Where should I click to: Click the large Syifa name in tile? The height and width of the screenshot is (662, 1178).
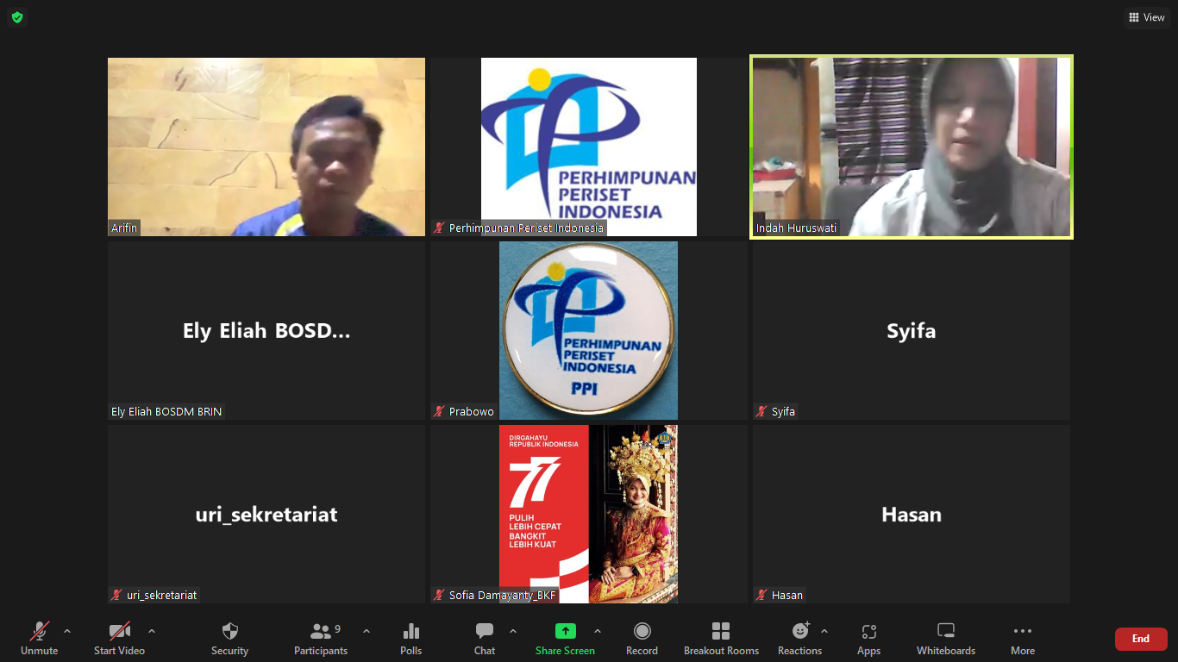click(912, 331)
